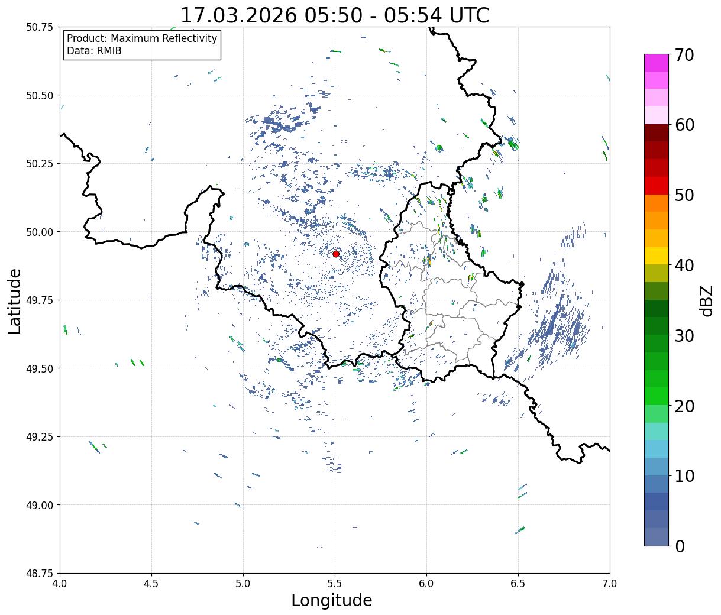The image size is (721, 615).
Task: Click the 49.50 latitude tick label
Action: (40, 368)
